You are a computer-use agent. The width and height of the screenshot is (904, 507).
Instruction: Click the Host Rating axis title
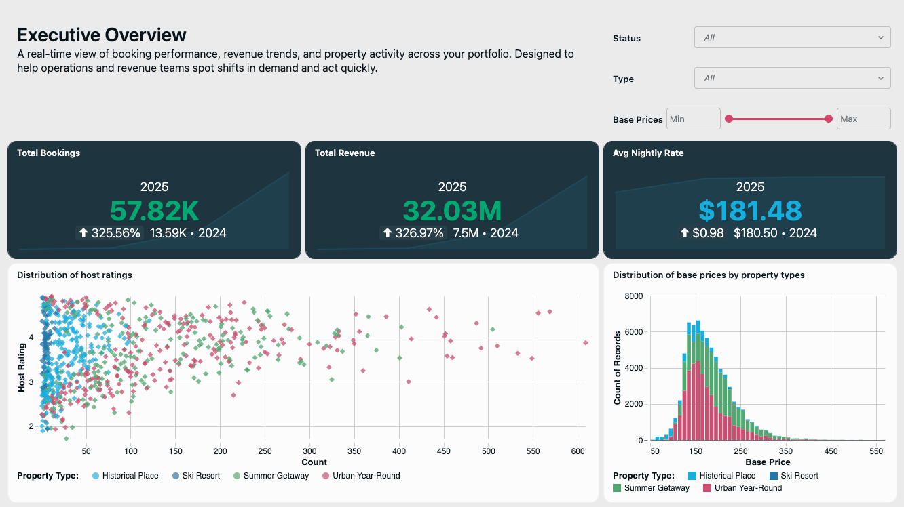coord(22,367)
